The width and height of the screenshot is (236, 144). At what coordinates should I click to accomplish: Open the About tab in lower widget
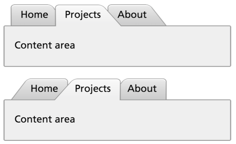coord(142,89)
